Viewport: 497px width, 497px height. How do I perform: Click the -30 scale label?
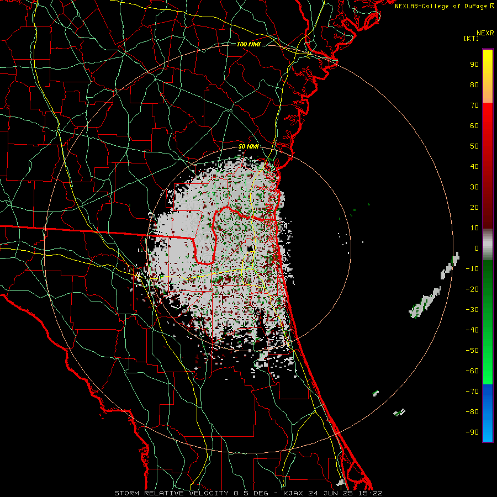pos(472,310)
